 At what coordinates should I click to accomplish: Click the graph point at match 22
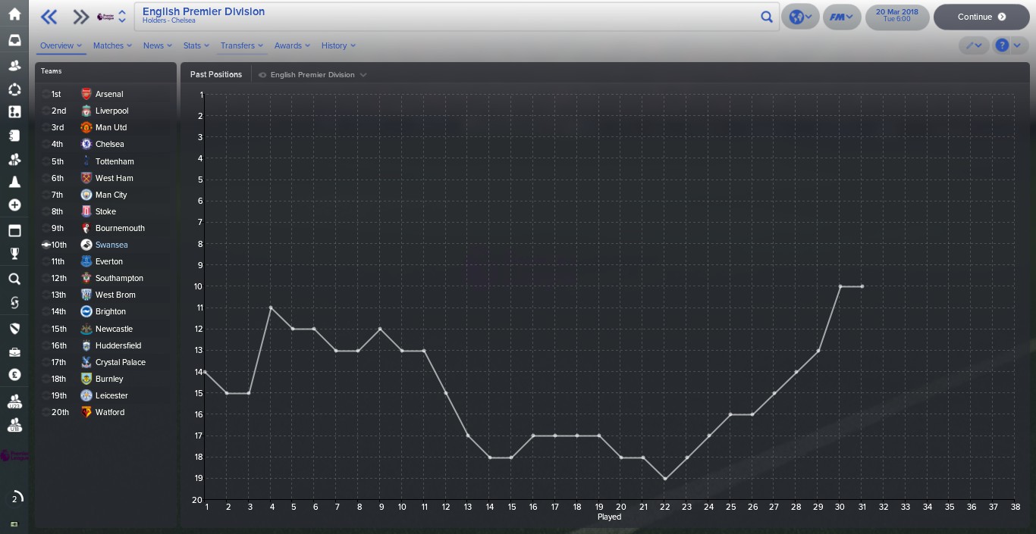point(665,479)
